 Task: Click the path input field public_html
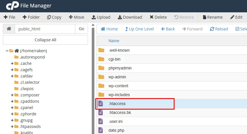click(45, 29)
